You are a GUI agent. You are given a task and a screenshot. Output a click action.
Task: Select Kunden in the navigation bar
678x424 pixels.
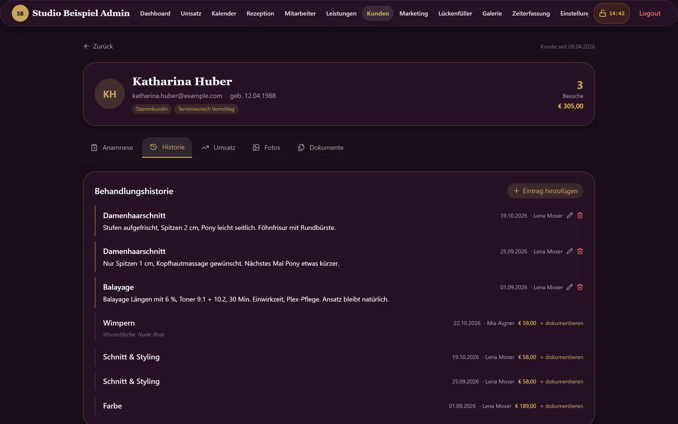pos(378,13)
